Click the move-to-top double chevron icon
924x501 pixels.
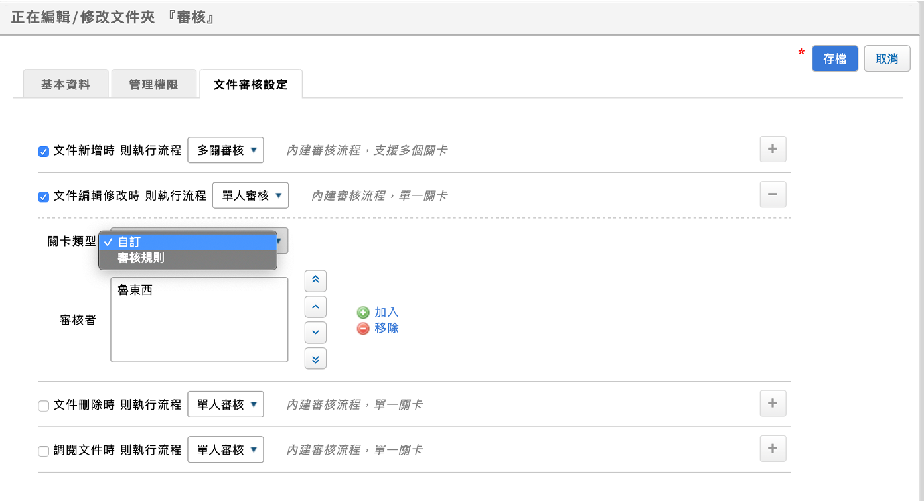(315, 281)
